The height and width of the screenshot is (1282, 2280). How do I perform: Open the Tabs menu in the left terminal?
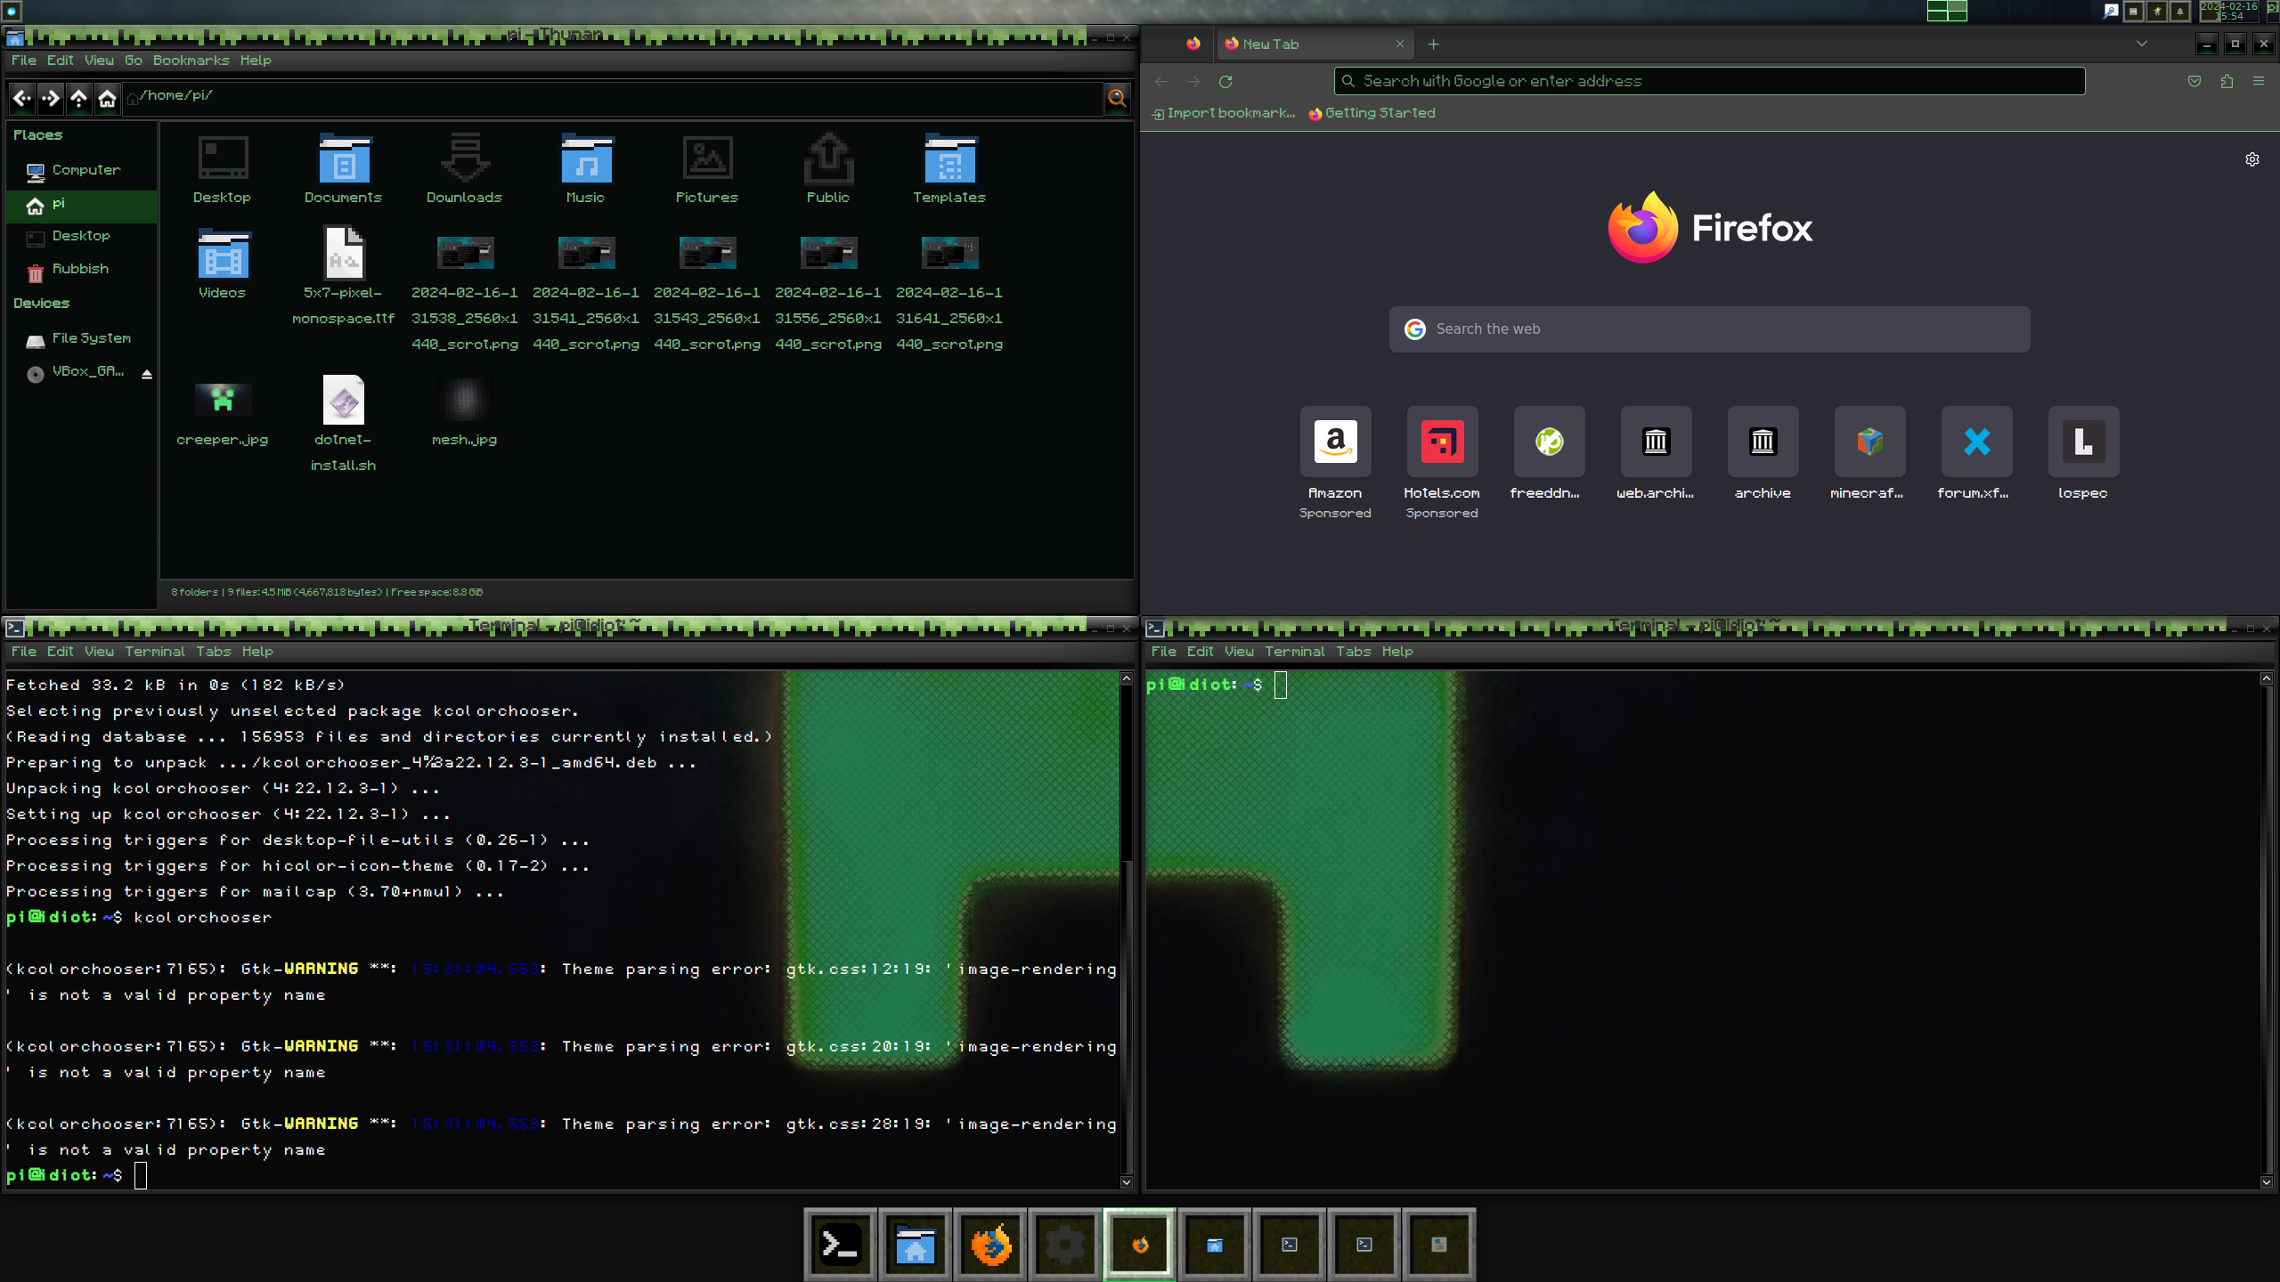click(214, 651)
